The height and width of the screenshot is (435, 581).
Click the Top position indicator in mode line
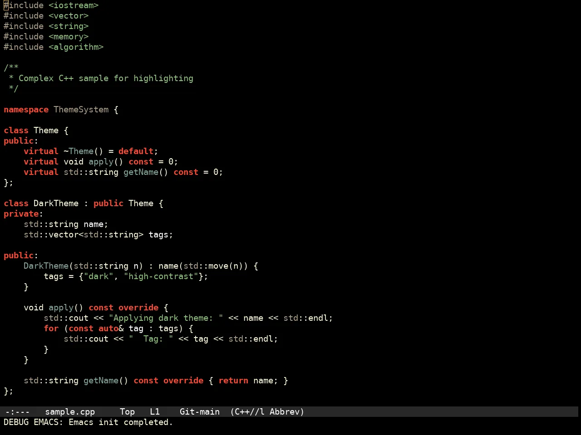coord(127,412)
